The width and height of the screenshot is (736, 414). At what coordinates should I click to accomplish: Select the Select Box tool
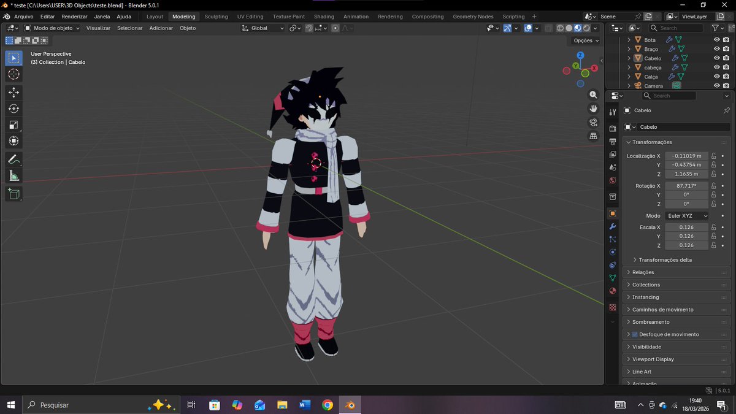tap(13, 58)
